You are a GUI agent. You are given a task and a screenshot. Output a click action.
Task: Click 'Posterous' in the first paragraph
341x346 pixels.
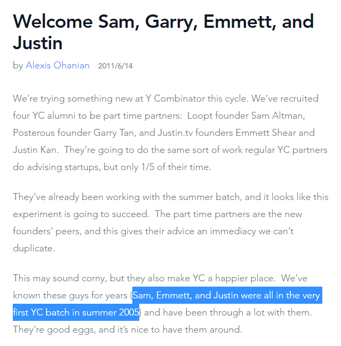[x=34, y=133]
